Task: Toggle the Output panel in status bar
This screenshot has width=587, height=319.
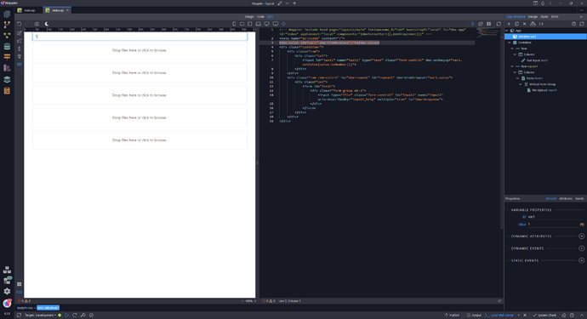Action: tap(474, 316)
